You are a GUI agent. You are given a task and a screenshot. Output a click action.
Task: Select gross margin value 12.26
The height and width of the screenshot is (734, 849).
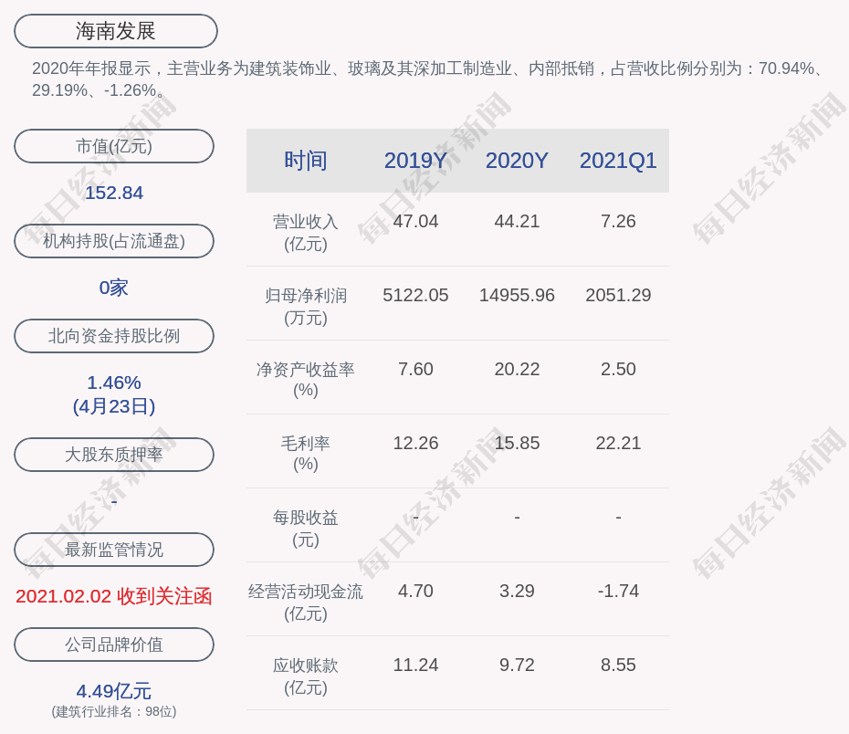[x=416, y=444]
